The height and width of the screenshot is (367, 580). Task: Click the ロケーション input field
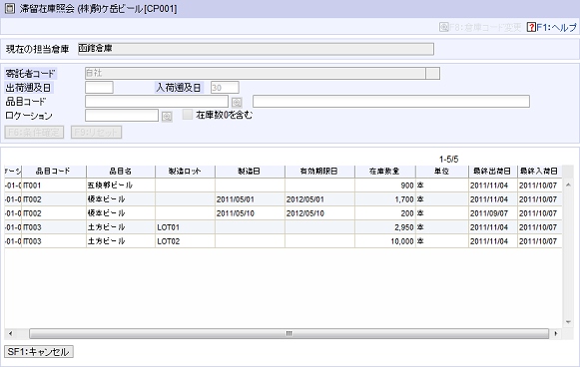point(122,116)
